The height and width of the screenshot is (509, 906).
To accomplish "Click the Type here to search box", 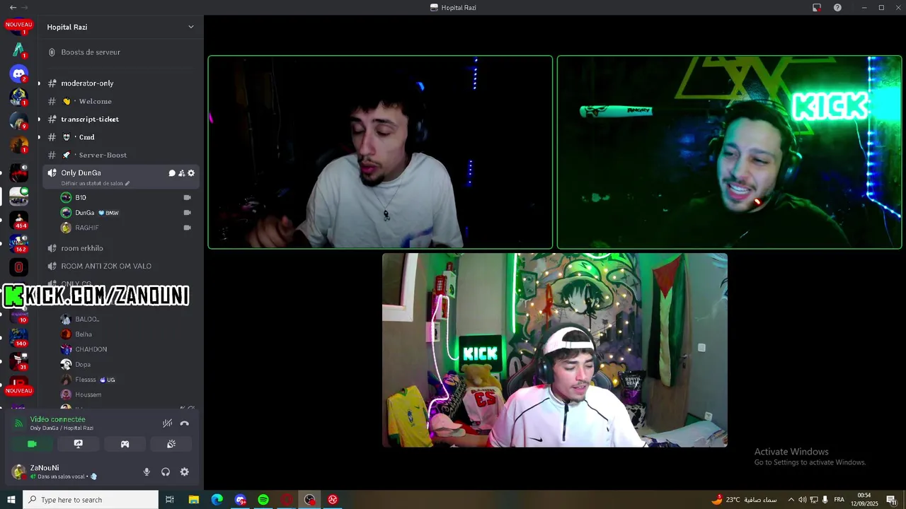I will point(91,500).
